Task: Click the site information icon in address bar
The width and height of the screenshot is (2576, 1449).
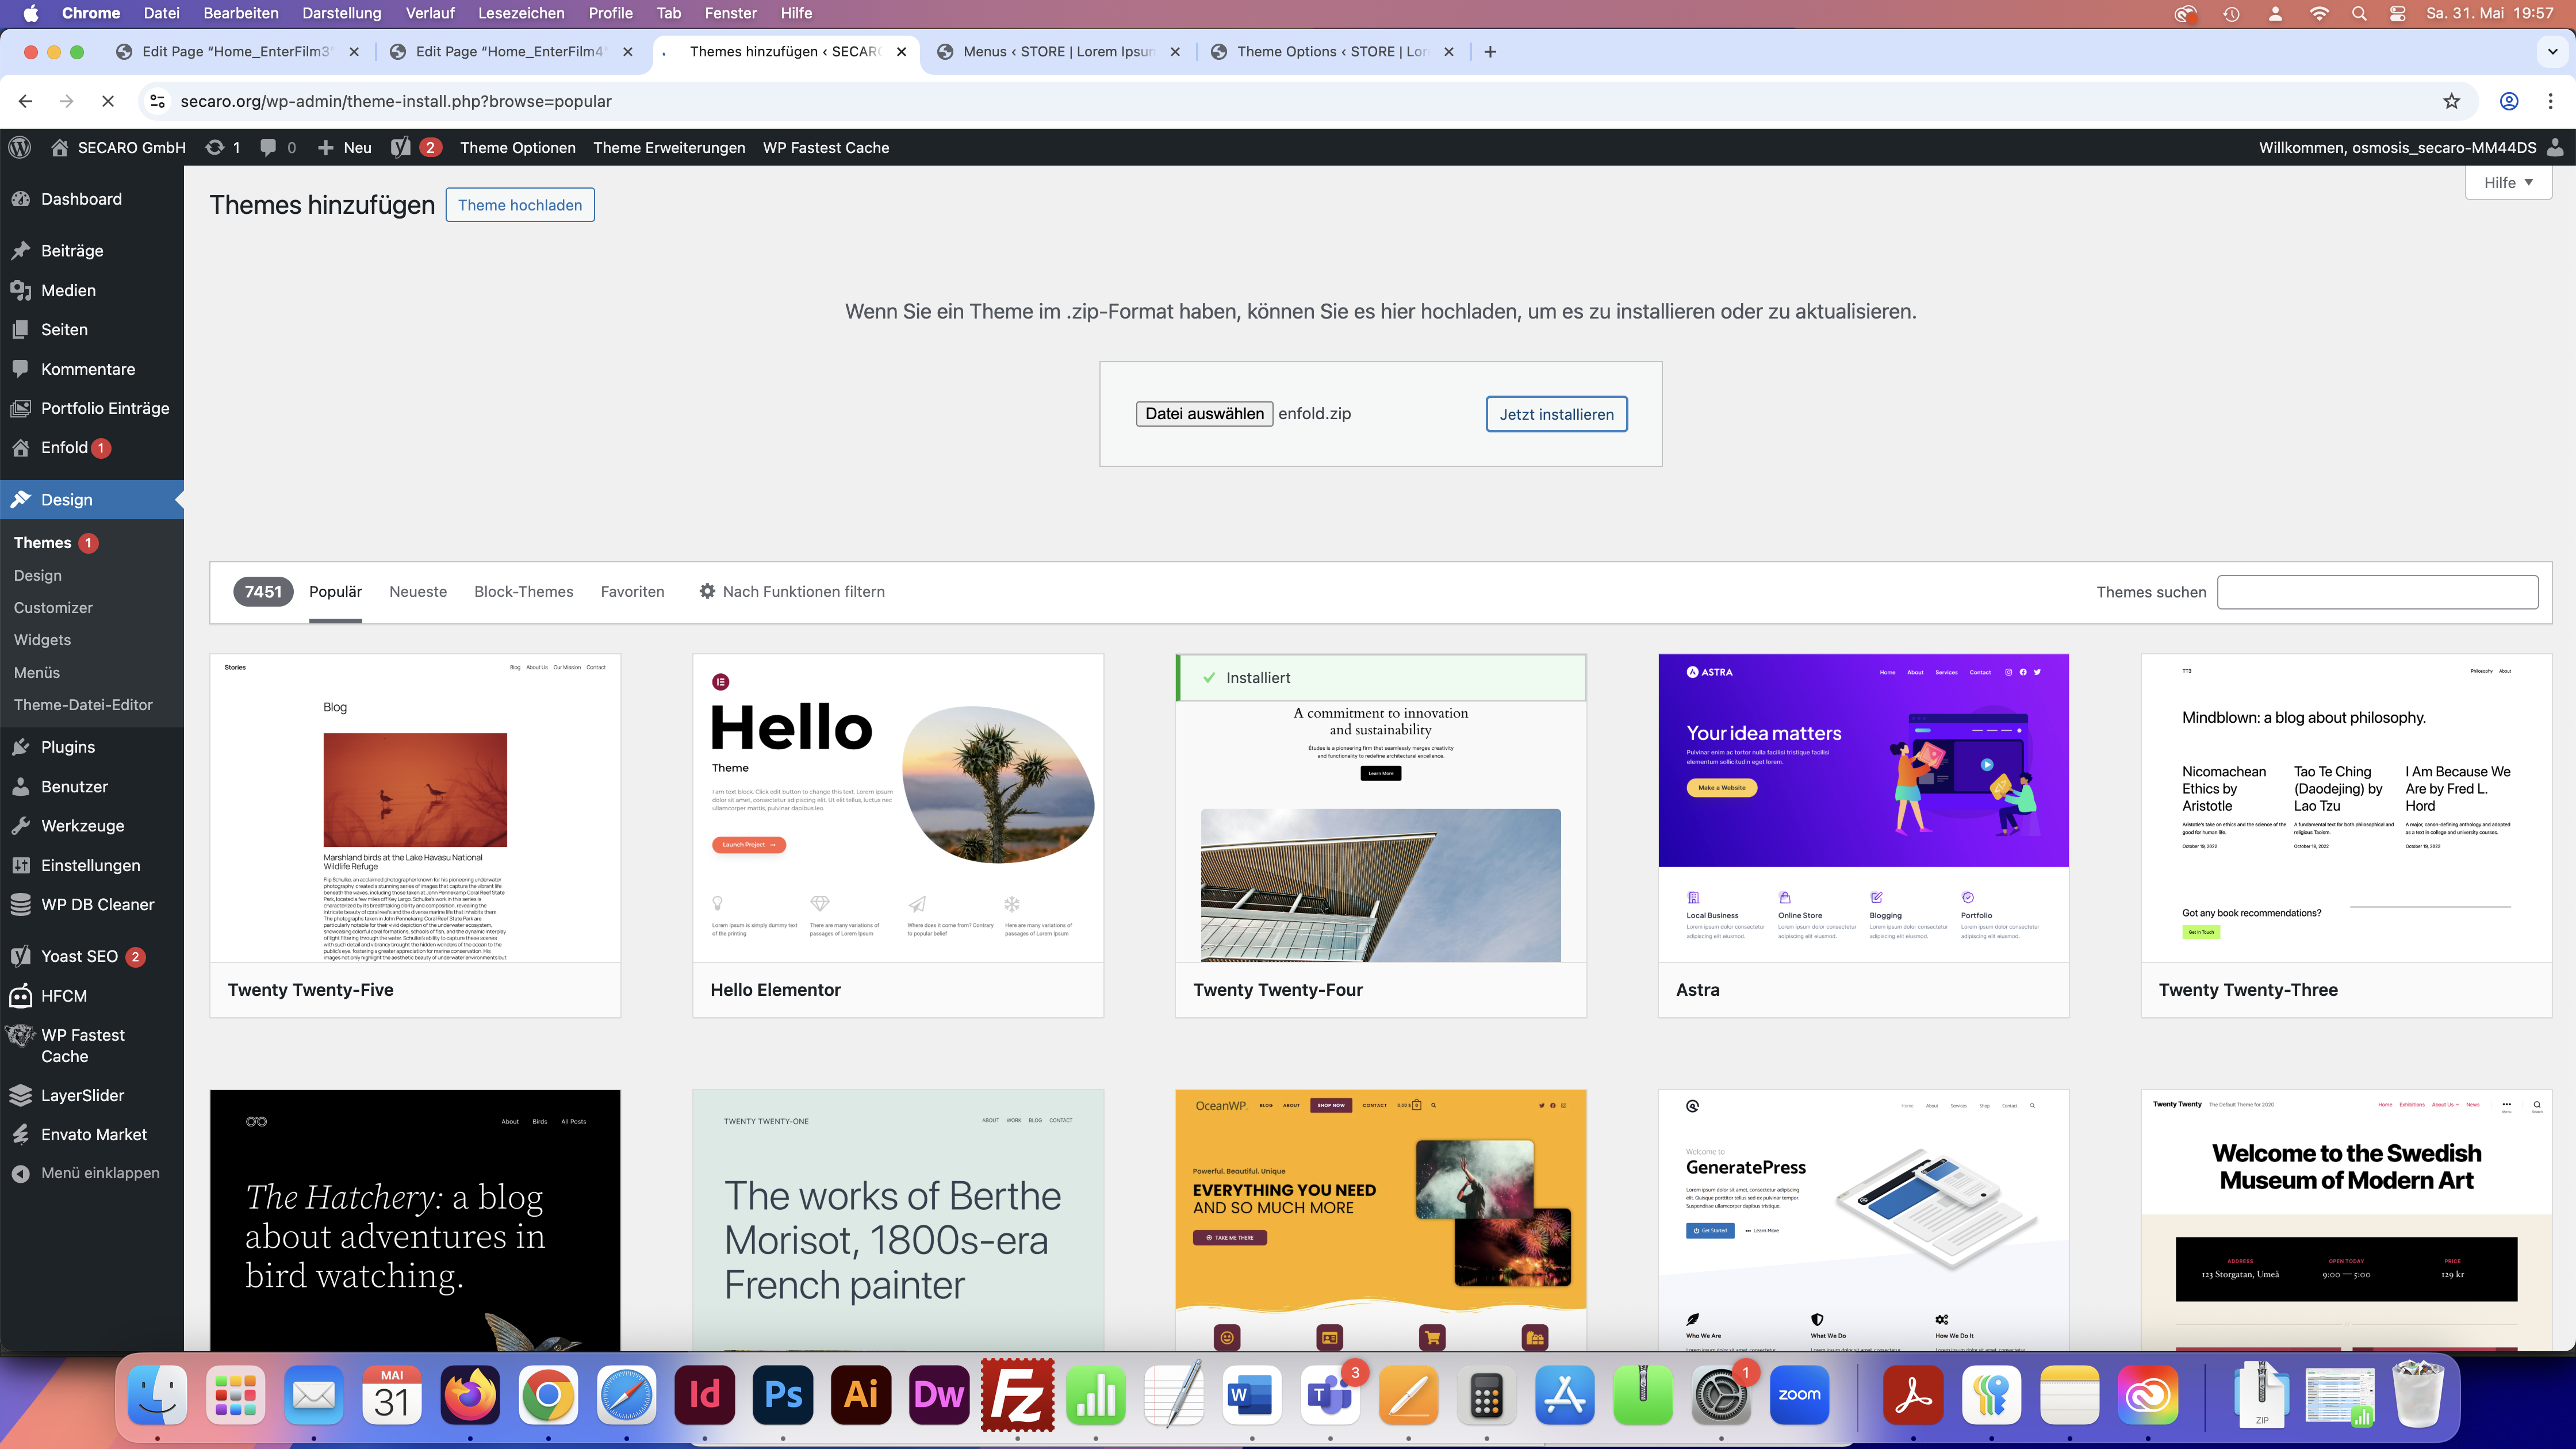Action: click(157, 101)
